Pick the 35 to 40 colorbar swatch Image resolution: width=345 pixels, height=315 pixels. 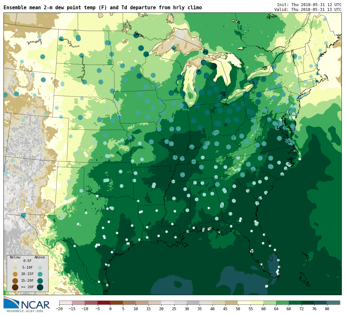coord(206,303)
